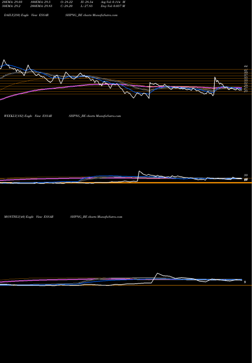Select the open price O: 28.22
Image resolution: width=252 pixels, height=363 pixels.
pyautogui.click(x=68, y=2)
